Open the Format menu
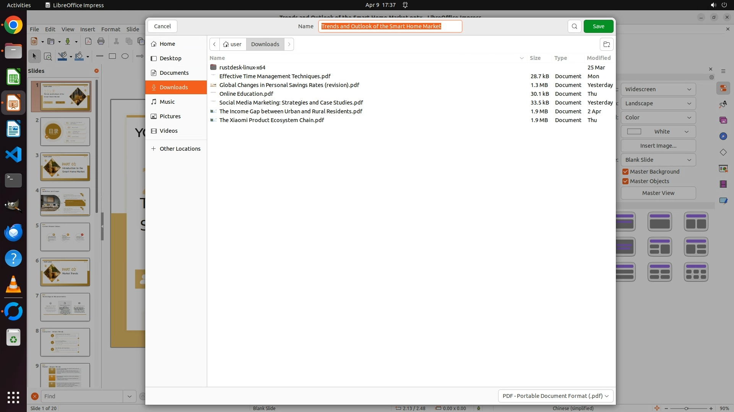 (x=110, y=29)
